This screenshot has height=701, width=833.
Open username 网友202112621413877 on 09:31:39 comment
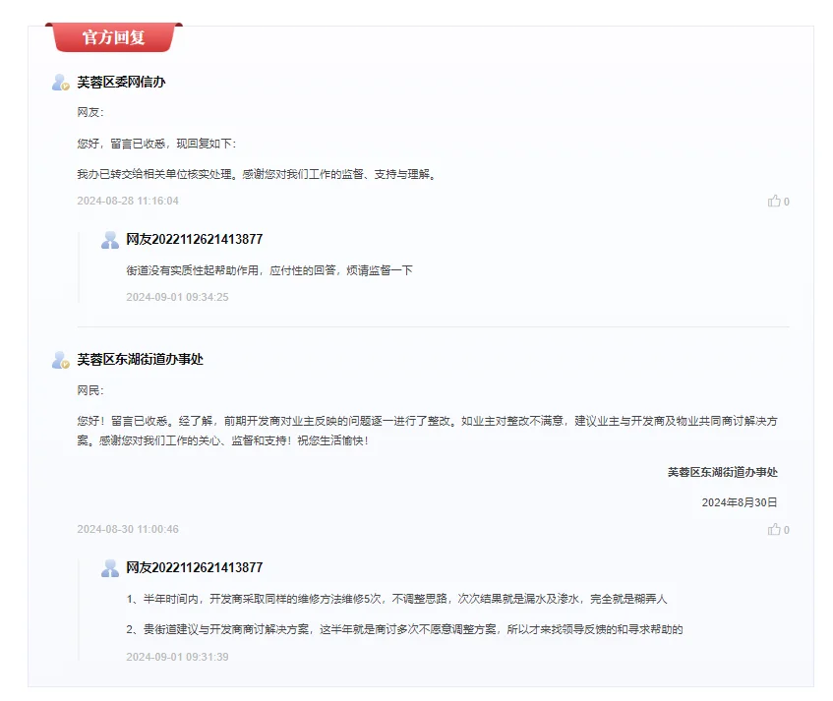pos(195,567)
